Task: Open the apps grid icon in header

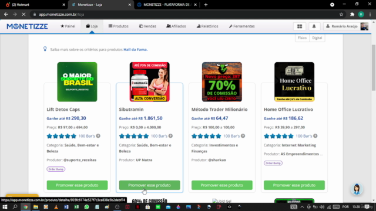Action: [300, 26]
